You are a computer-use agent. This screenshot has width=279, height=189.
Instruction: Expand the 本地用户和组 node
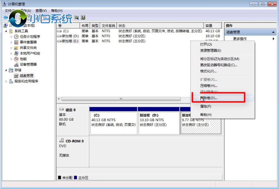point(11,53)
